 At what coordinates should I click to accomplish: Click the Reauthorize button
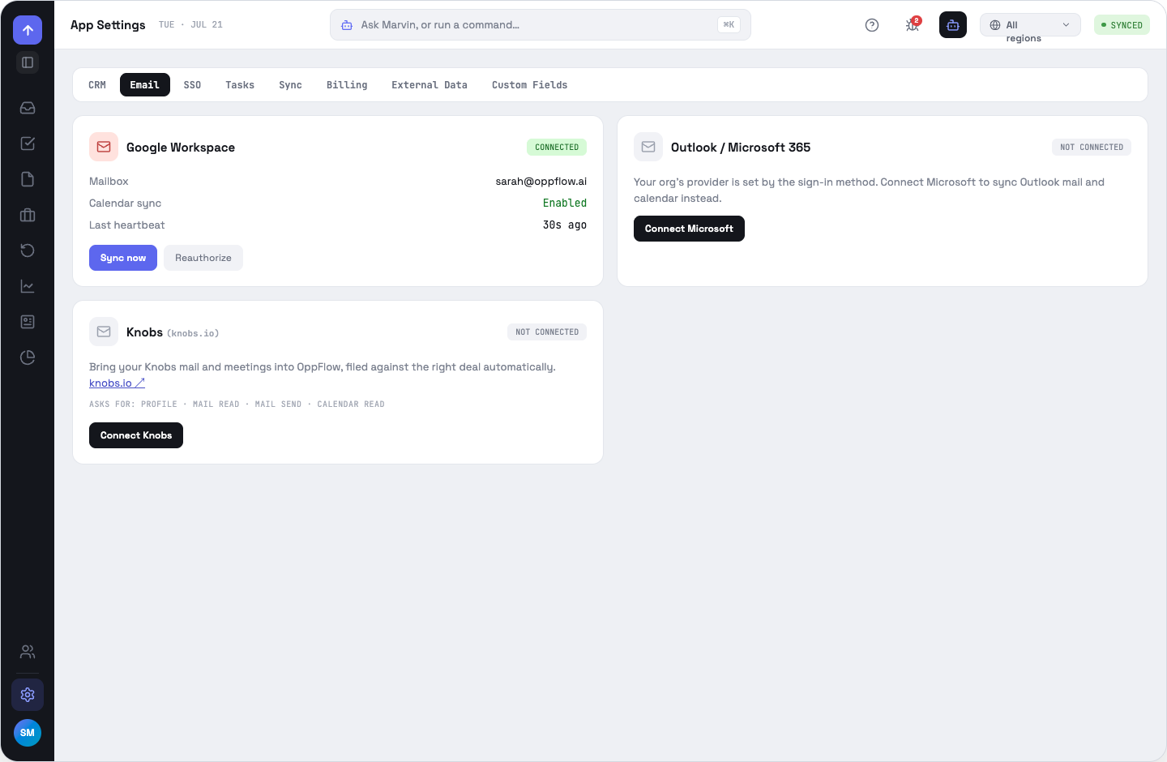point(203,258)
